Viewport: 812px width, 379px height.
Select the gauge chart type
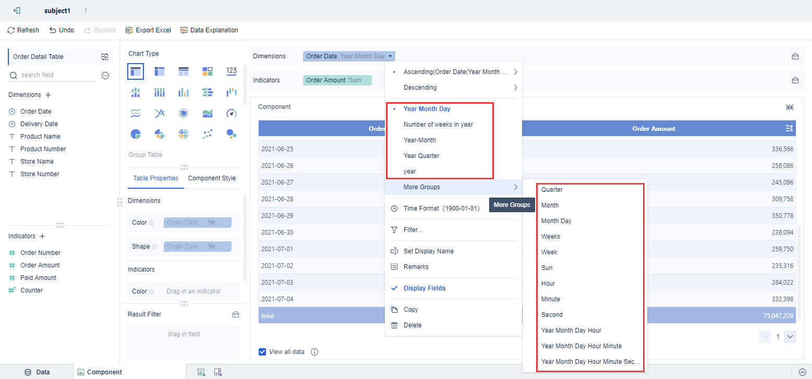[231, 113]
